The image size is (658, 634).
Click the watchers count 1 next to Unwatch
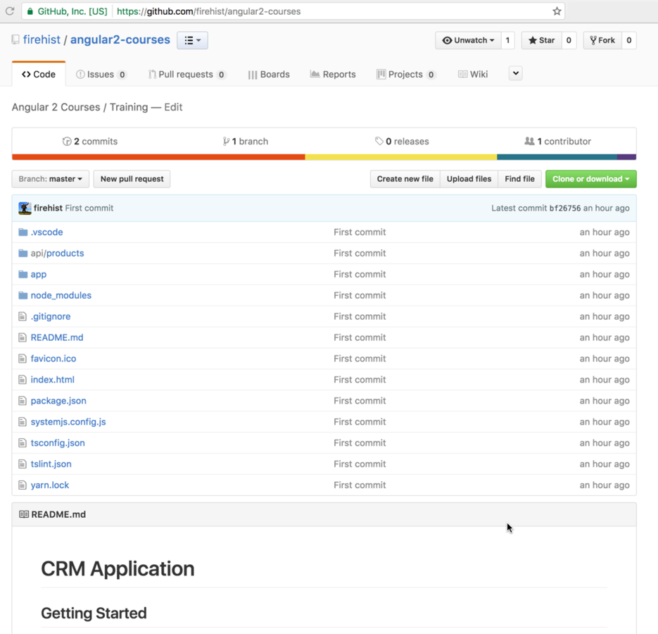508,40
